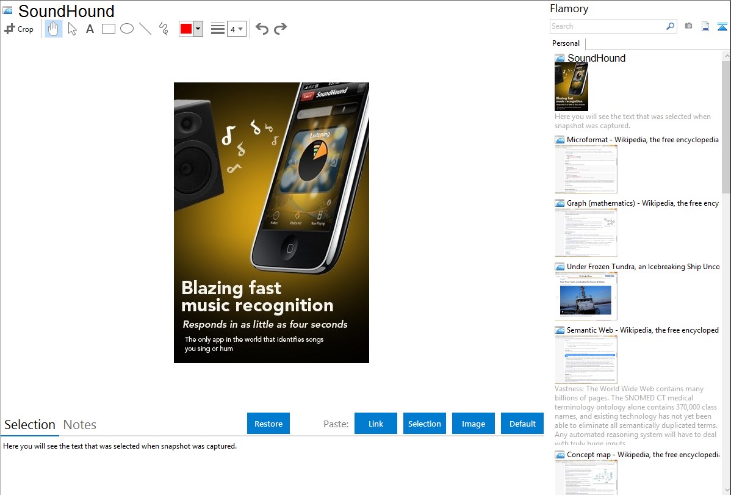Image resolution: width=731 pixels, height=495 pixels.
Task: Click the Restore button
Action: click(268, 424)
